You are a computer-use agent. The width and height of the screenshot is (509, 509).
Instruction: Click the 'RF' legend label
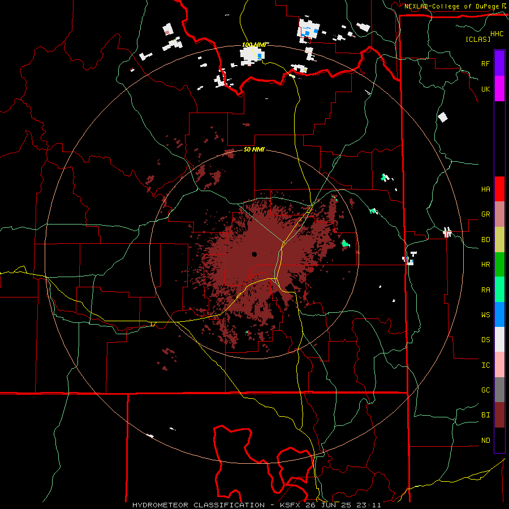point(486,63)
